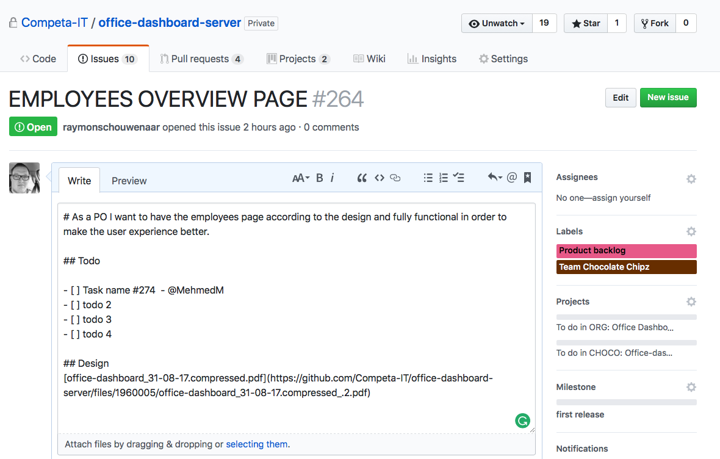Image resolution: width=720 pixels, height=459 pixels.
Task: Insert code formatting
Action: [x=380, y=178]
